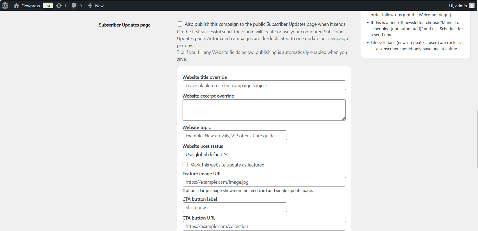Open the Website post status dropdown
The image size is (478, 231).
coord(206,154)
